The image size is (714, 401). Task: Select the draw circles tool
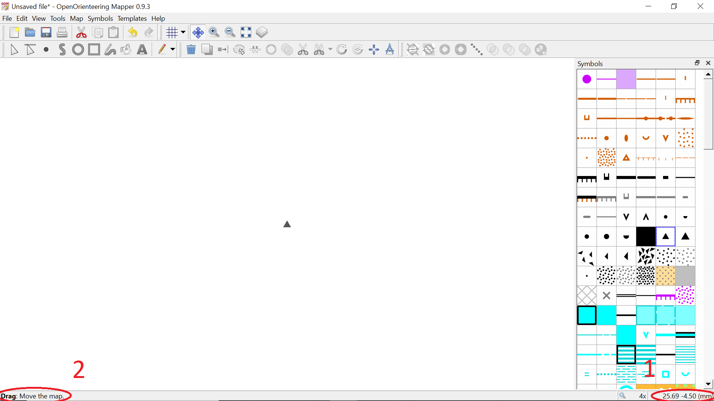point(78,50)
